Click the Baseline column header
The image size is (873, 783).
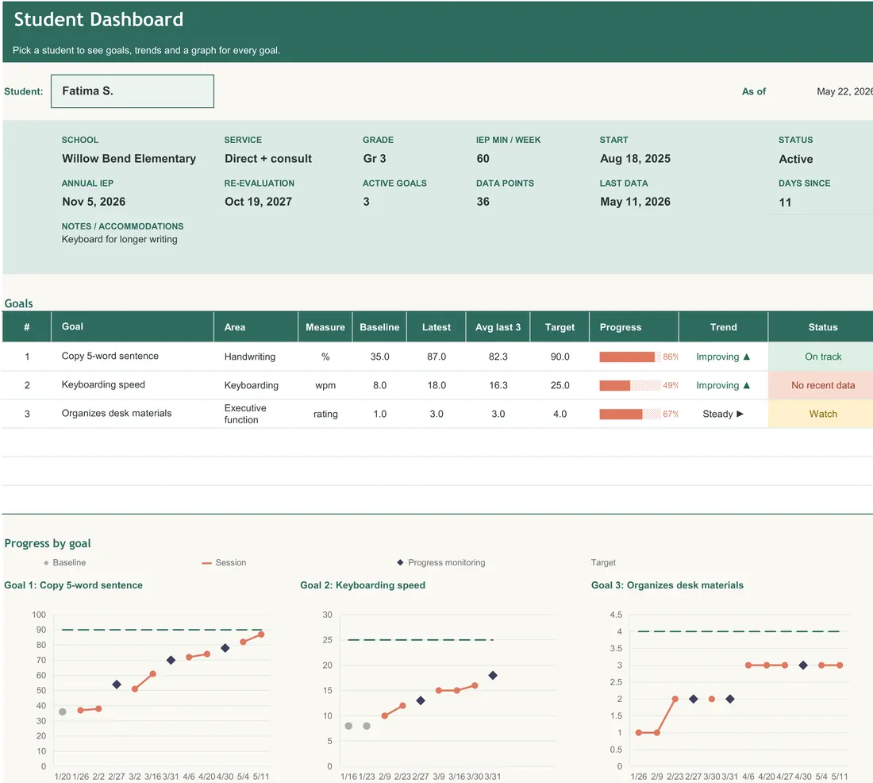(x=379, y=326)
